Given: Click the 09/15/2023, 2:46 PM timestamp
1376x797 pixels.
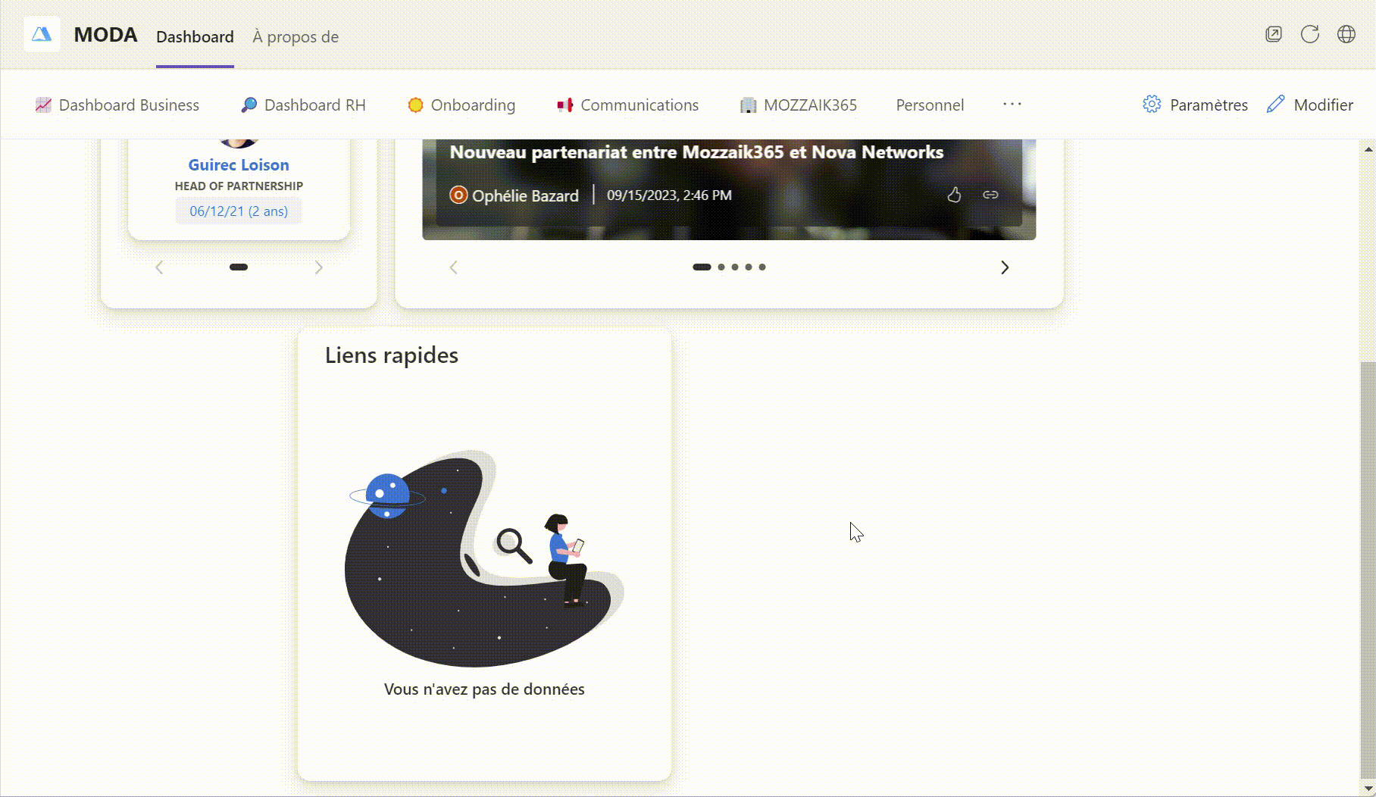Looking at the screenshot, I should tap(669, 195).
